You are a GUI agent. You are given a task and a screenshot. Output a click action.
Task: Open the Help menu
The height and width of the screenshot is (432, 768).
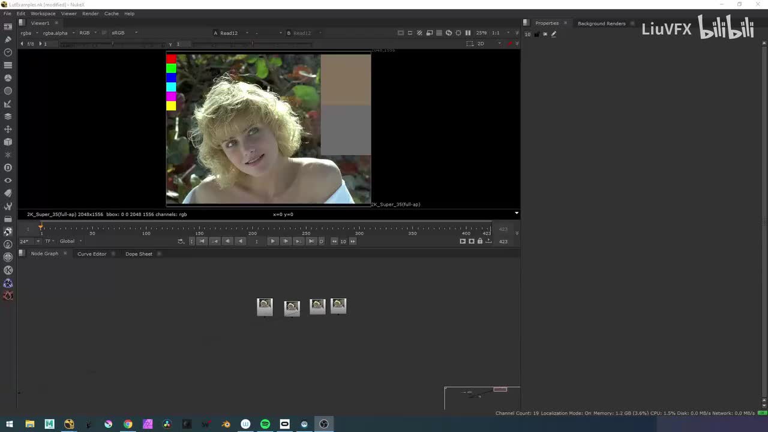pyautogui.click(x=129, y=13)
